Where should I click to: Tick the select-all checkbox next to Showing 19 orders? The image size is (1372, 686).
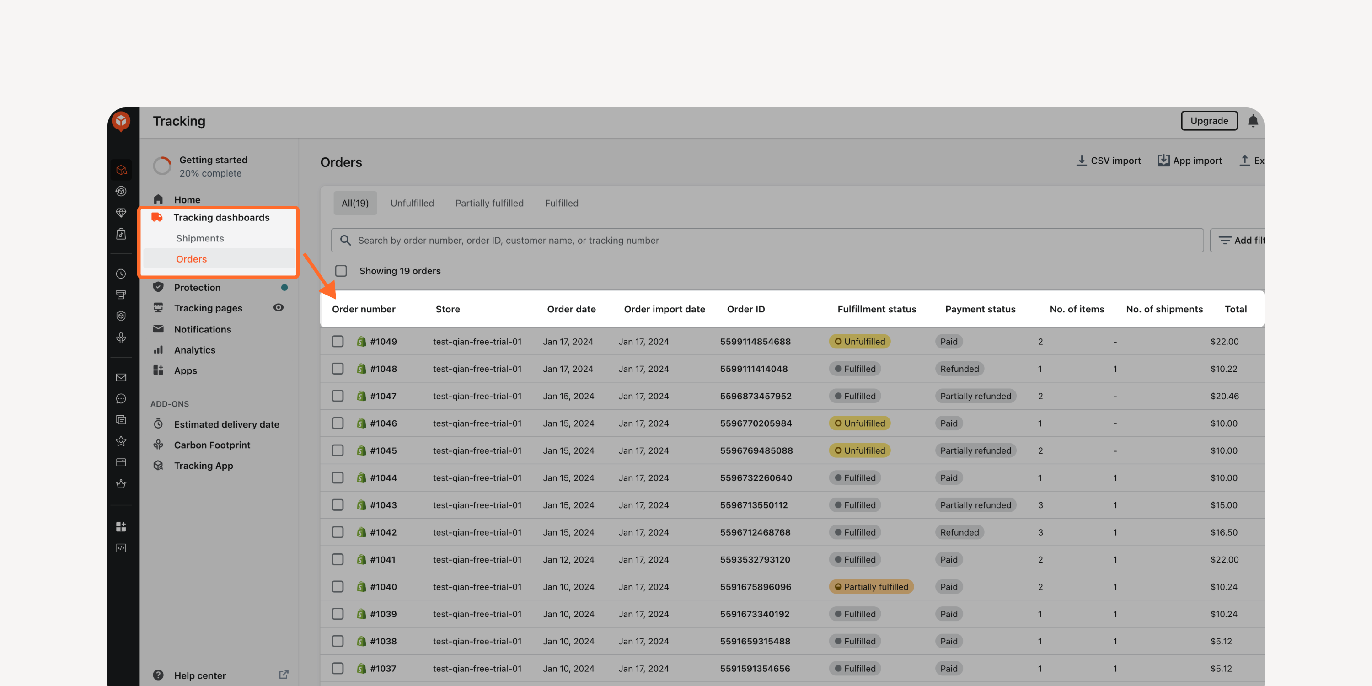[341, 271]
